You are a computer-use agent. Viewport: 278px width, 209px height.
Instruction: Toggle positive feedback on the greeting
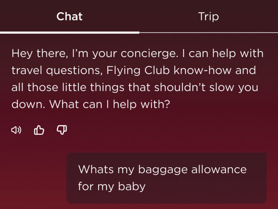[x=39, y=130]
